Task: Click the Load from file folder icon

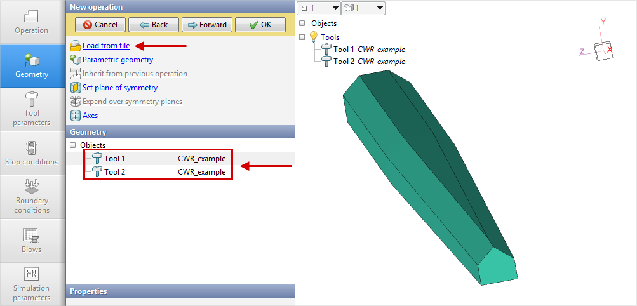Action: coord(76,46)
